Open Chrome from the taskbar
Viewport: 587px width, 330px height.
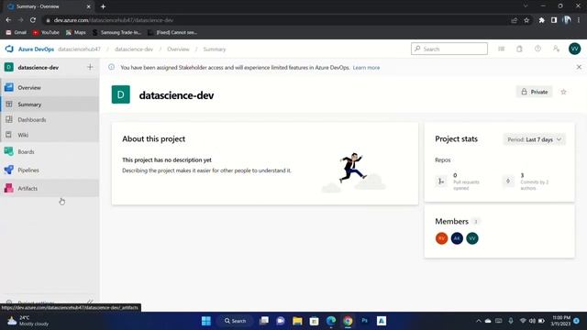[348, 321]
